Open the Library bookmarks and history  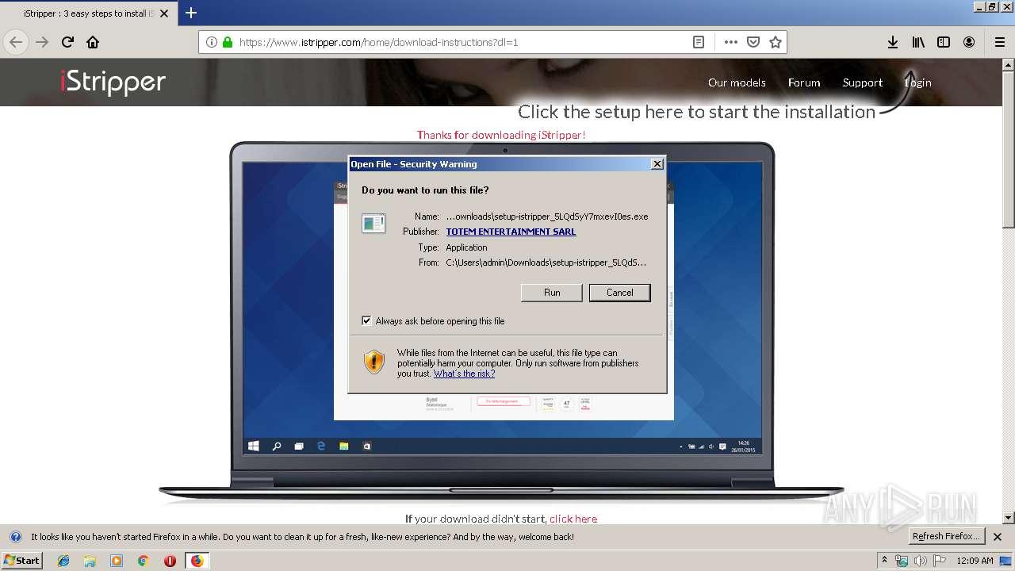[x=918, y=42]
